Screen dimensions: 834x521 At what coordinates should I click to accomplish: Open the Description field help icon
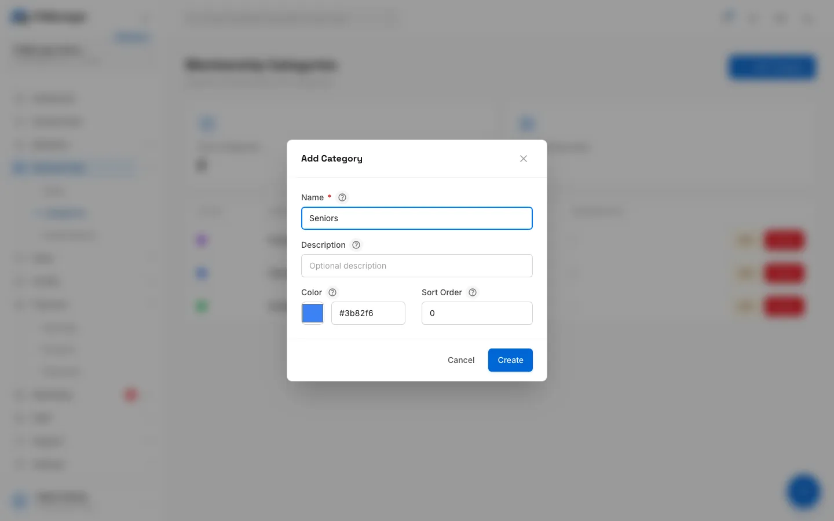356,245
